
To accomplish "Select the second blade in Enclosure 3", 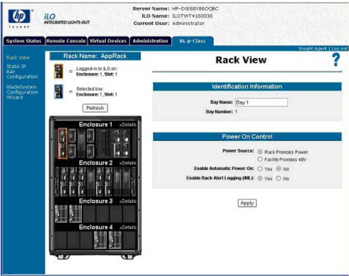I will click(x=75, y=213).
